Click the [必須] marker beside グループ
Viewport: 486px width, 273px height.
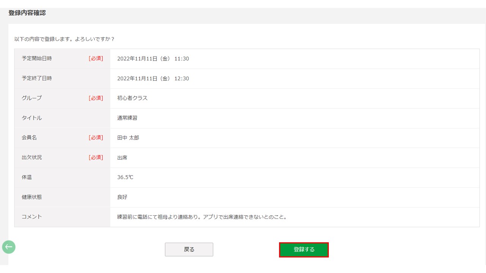click(96, 98)
